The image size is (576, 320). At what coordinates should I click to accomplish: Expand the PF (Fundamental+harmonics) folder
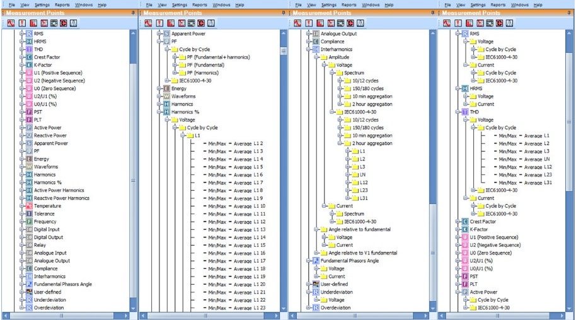coord(173,57)
